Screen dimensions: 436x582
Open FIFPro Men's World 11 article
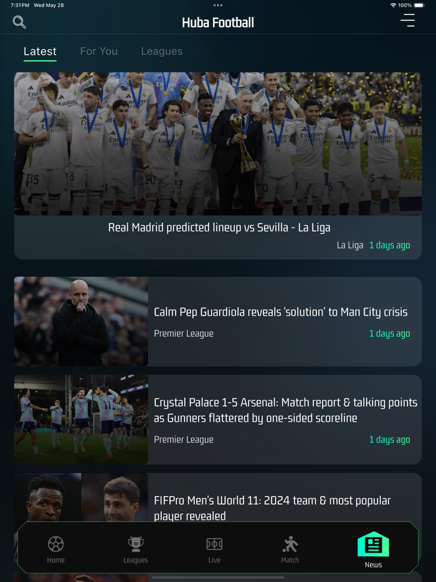(x=272, y=508)
